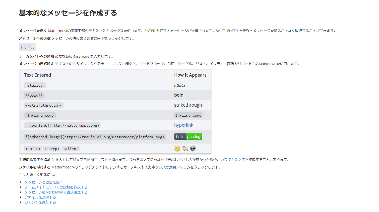Viewport: 379px width, 212px height.
Task: Open ファイルを添付する link
Action: [40, 197]
